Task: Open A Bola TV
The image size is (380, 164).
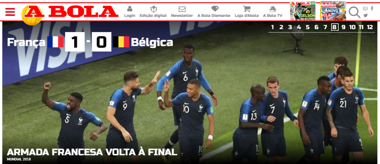Action: (x=273, y=11)
